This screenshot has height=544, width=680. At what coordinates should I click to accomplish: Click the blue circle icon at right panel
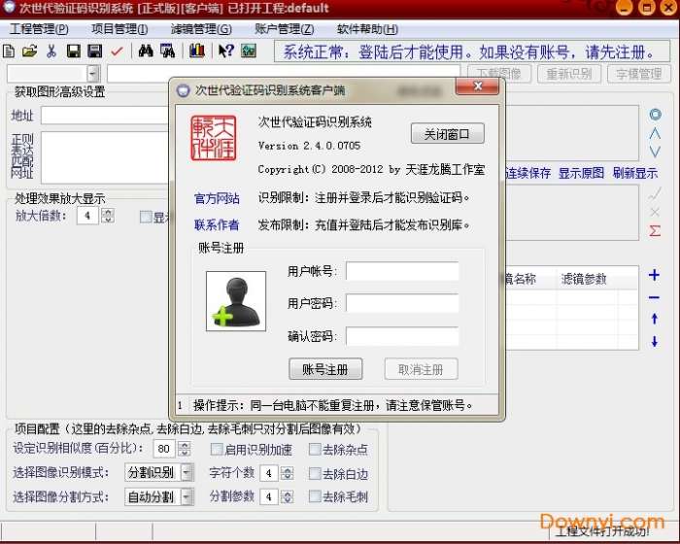pos(655,115)
